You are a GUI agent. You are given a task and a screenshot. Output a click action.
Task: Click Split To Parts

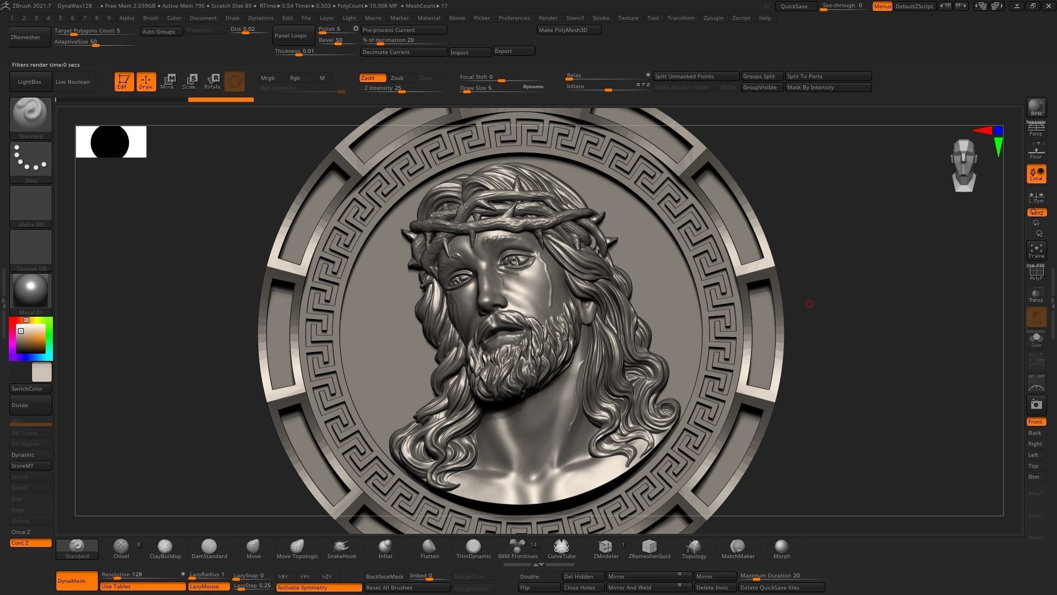click(x=828, y=76)
